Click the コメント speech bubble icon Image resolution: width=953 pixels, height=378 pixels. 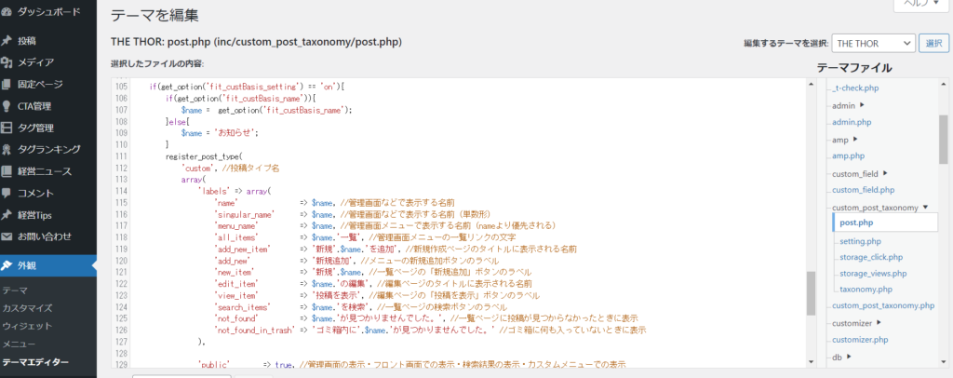(7, 193)
